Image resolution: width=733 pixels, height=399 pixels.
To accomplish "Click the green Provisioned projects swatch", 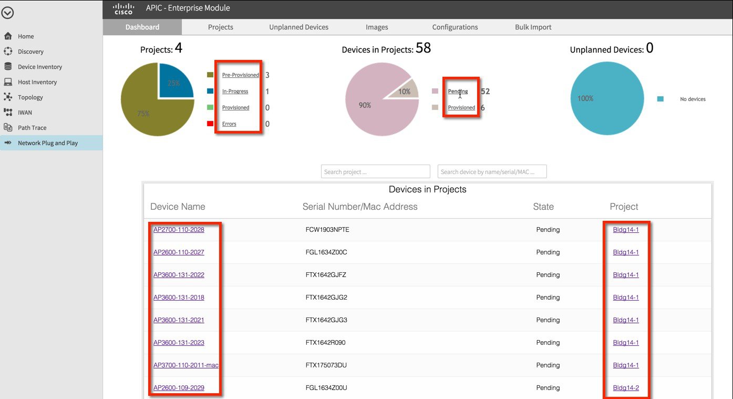I will [210, 108].
